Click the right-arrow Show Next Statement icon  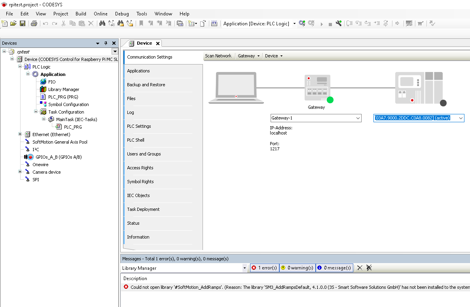point(397,23)
